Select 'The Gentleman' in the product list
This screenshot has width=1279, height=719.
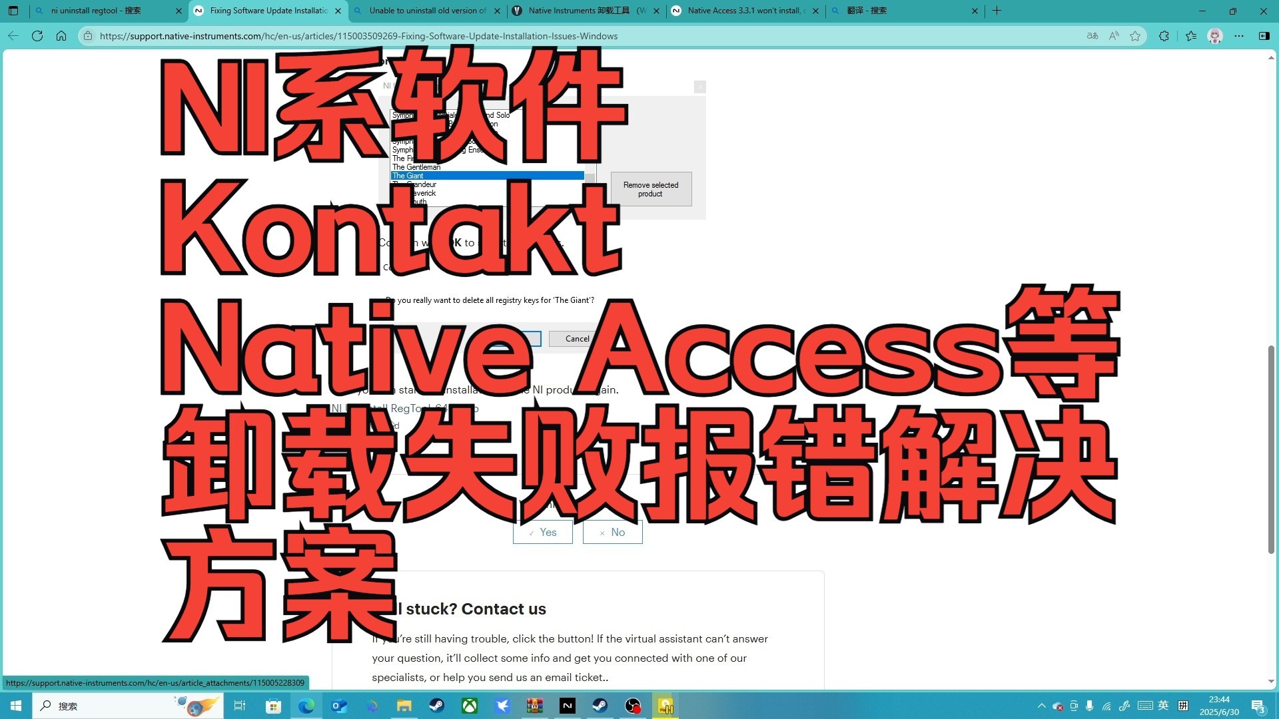point(417,167)
